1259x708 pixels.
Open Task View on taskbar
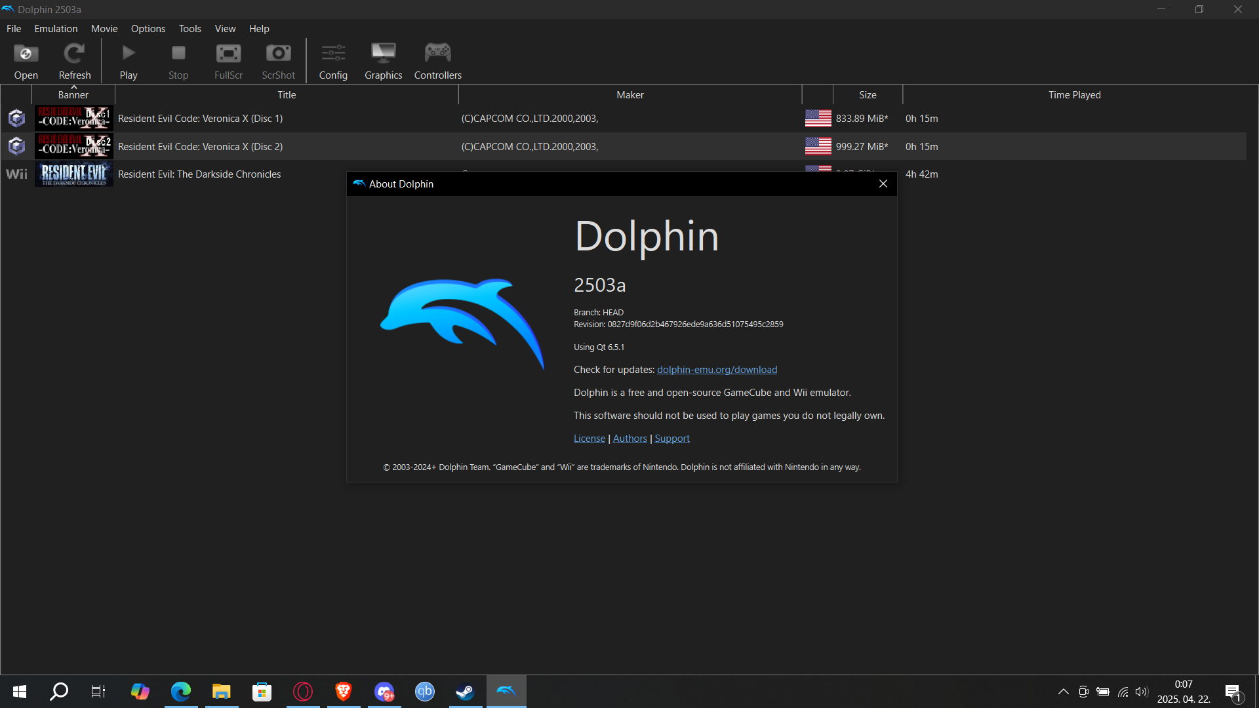[98, 692]
